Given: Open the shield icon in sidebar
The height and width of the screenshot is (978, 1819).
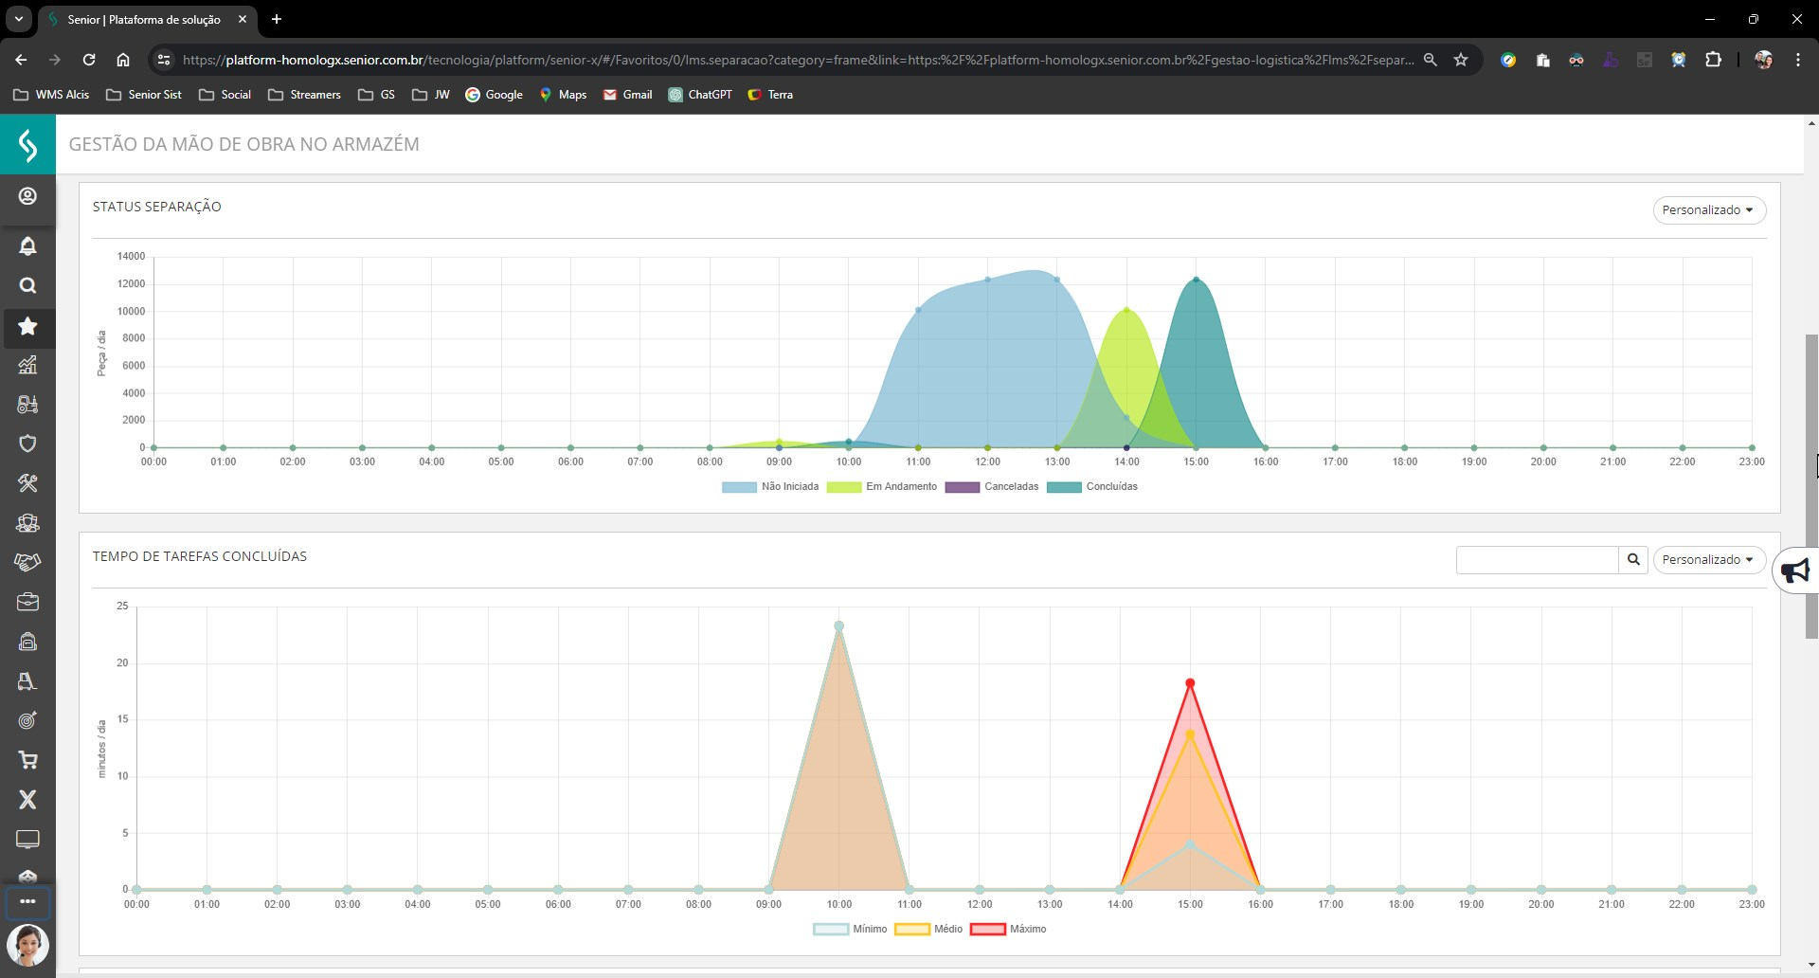Looking at the screenshot, I should tap(27, 444).
